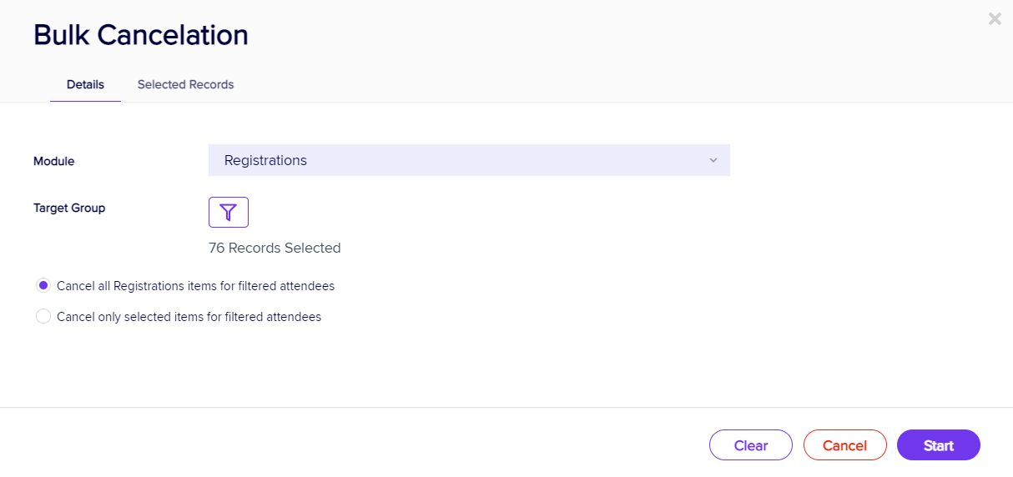Click the Module field label

(x=53, y=161)
